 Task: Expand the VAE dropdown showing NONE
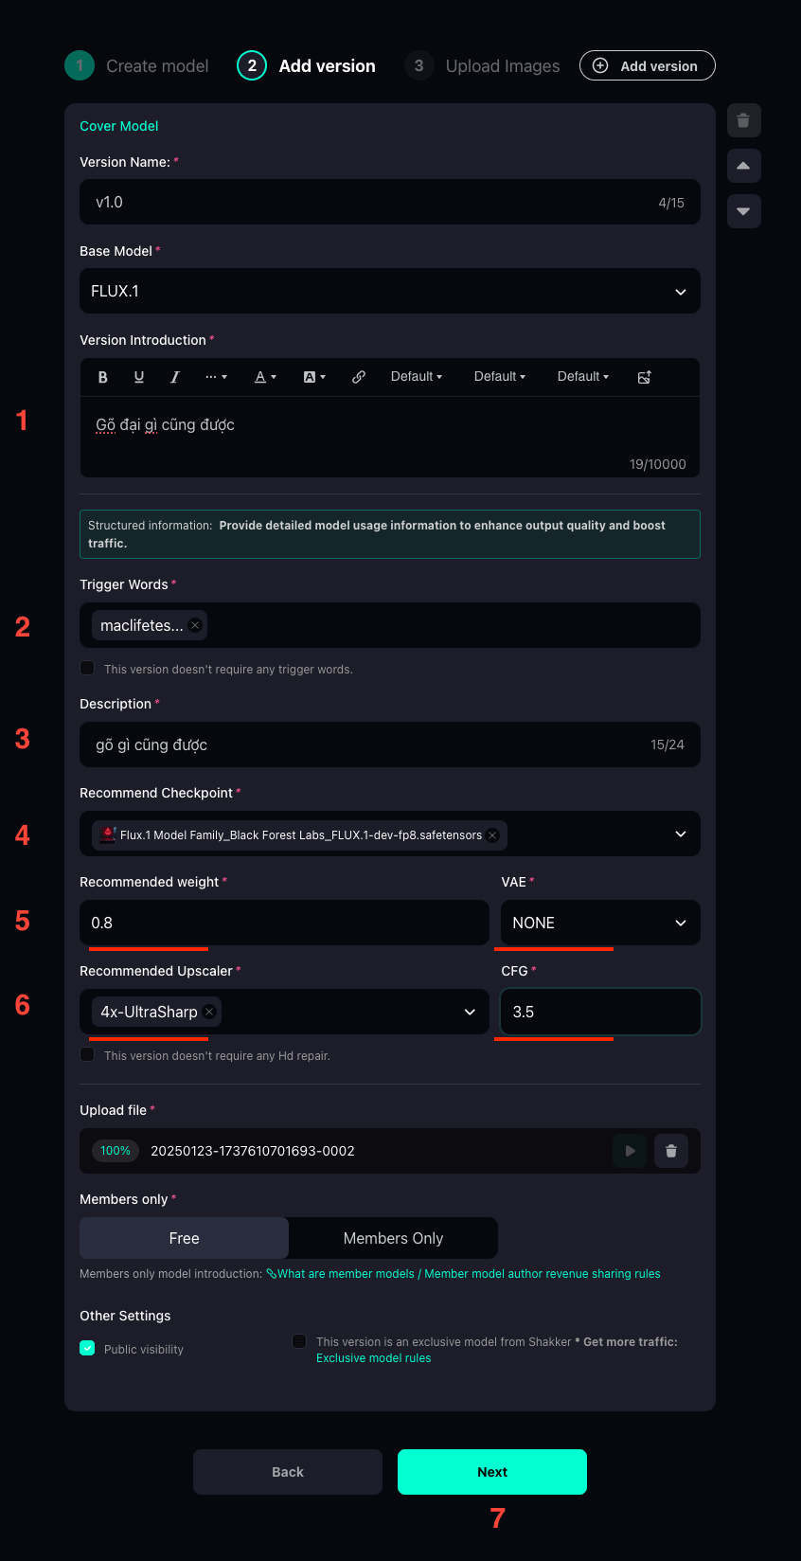pos(600,923)
